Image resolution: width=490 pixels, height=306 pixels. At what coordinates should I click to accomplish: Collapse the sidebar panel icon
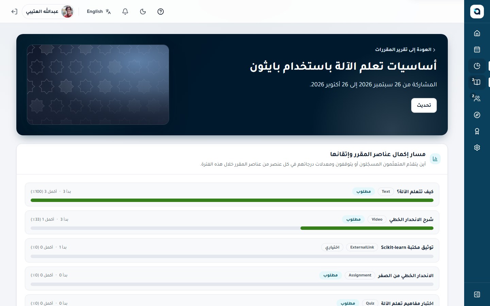(x=477, y=294)
